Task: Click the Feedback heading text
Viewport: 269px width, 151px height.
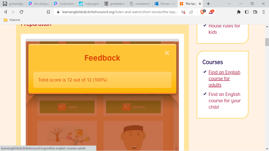Action: (x=102, y=58)
